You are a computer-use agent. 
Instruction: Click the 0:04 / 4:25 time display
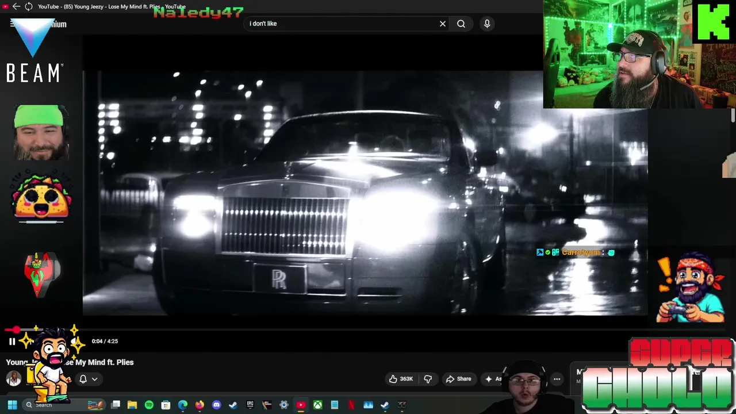pyautogui.click(x=105, y=341)
